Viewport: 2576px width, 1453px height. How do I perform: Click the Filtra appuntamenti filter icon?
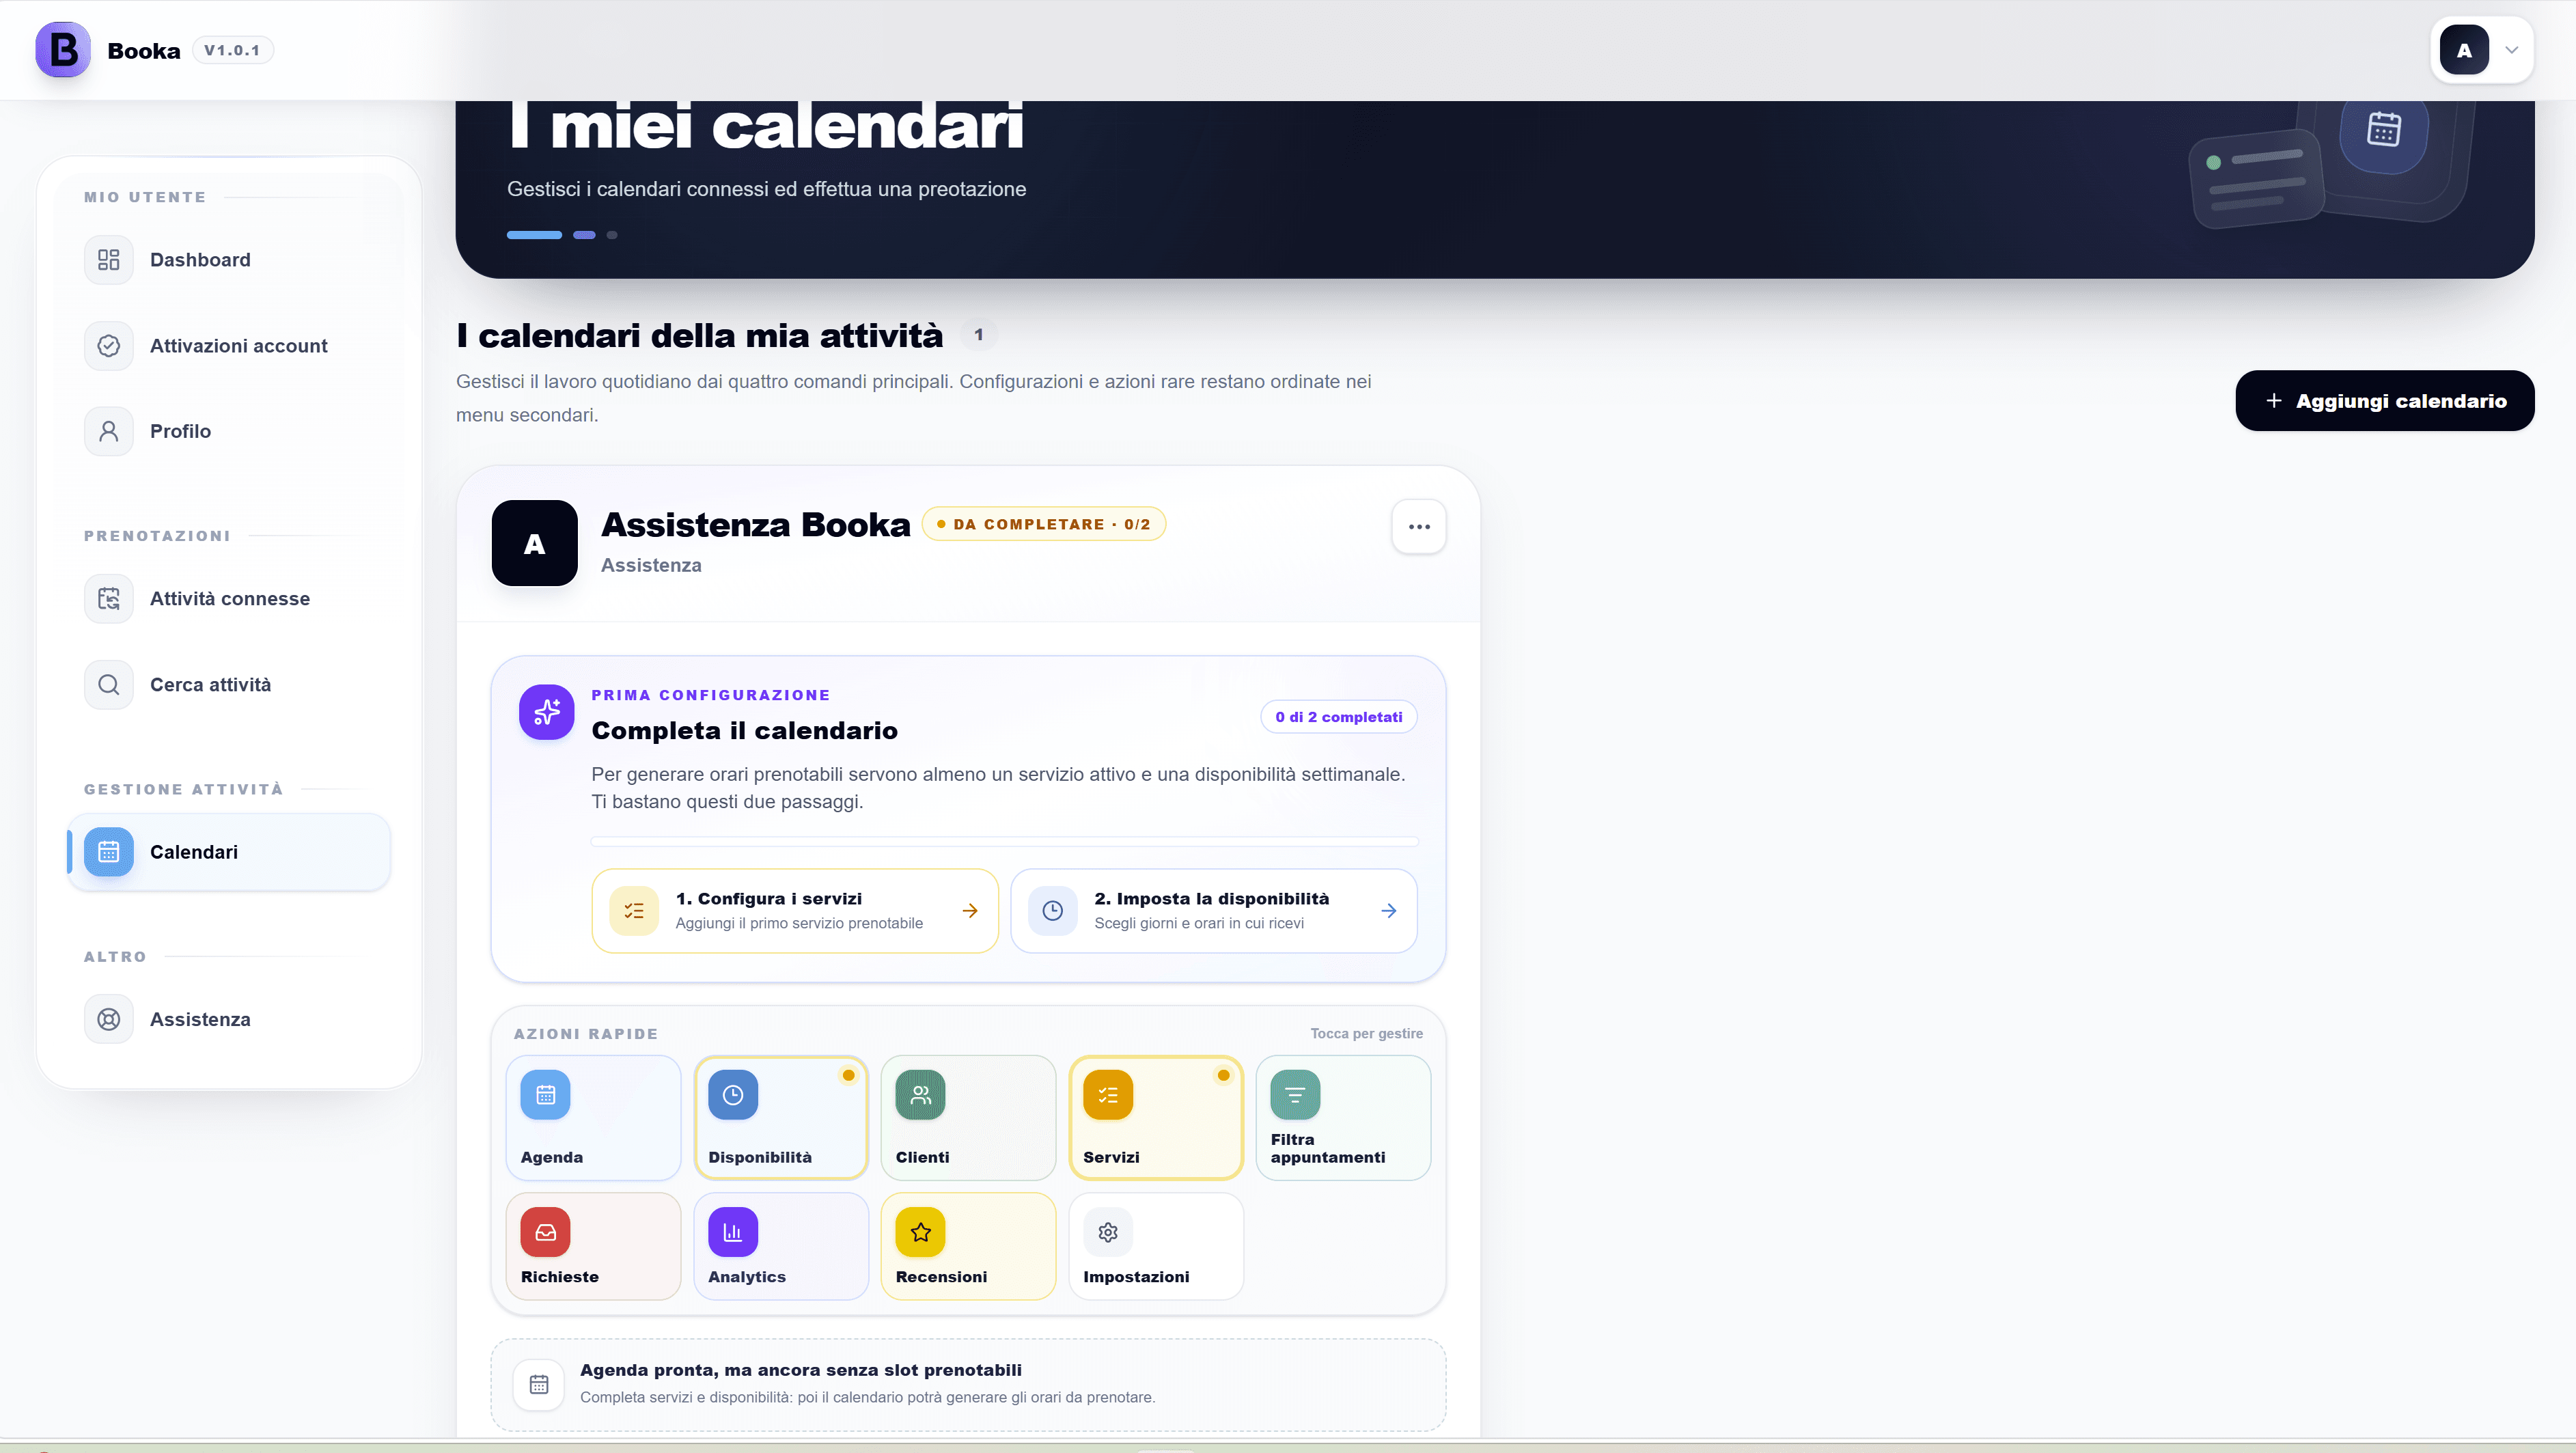click(x=1295, y=1095)
